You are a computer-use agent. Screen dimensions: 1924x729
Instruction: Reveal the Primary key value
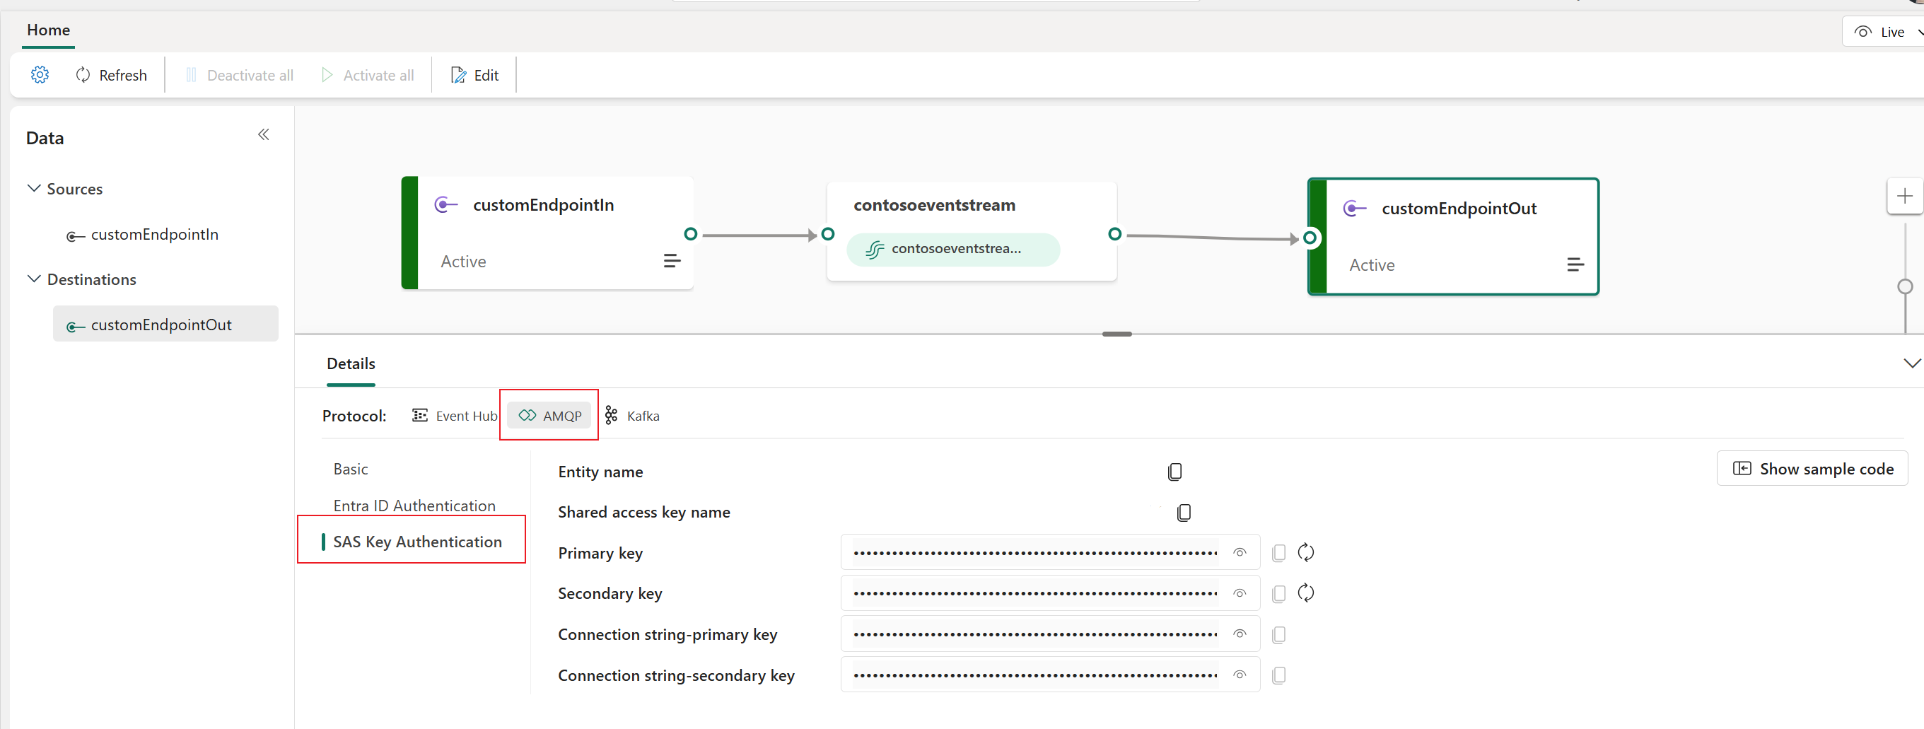pos(1239,553)
